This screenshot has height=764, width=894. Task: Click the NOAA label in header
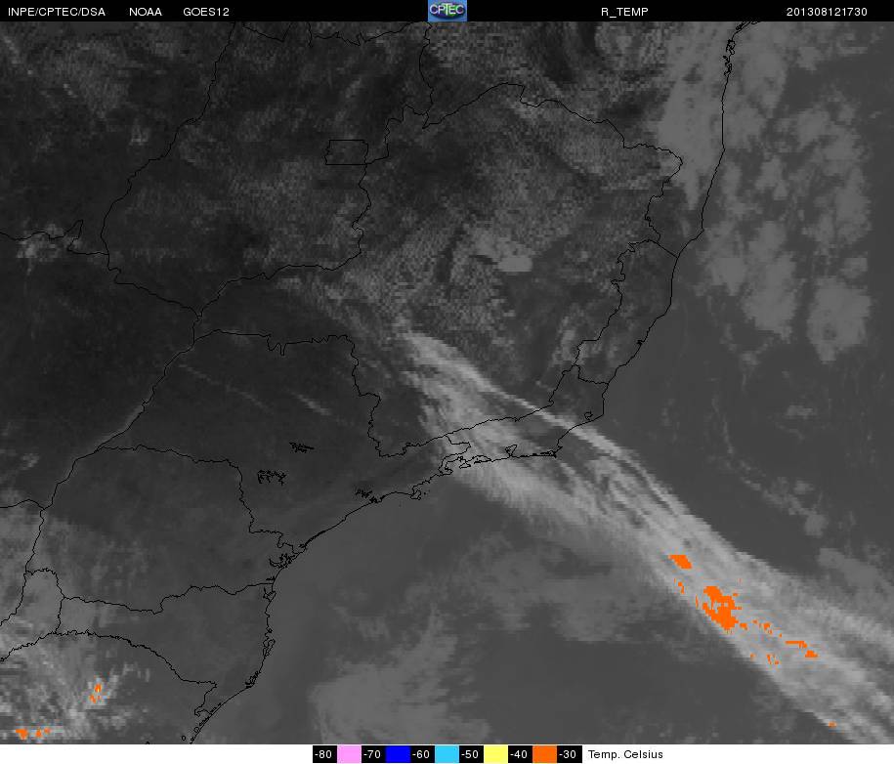click(146, 12)
